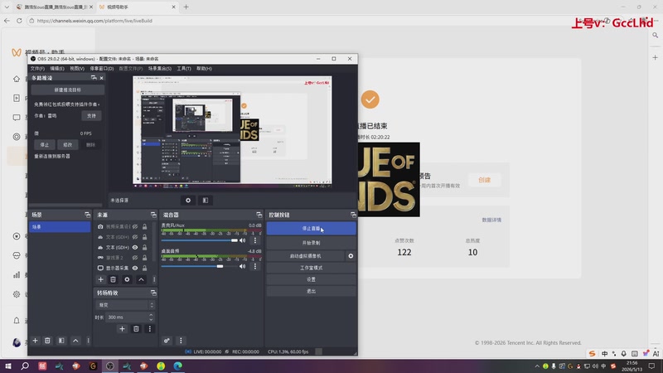Open transition properties three-dot menu
663x373 pixels.
pyautogui.click(x=150, y=328)
